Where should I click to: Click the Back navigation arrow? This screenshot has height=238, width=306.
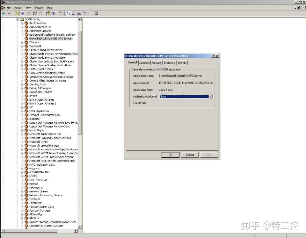click(x=4, y=13)
